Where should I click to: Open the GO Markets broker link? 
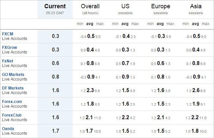pyautogui.click(x=13, y=75)
